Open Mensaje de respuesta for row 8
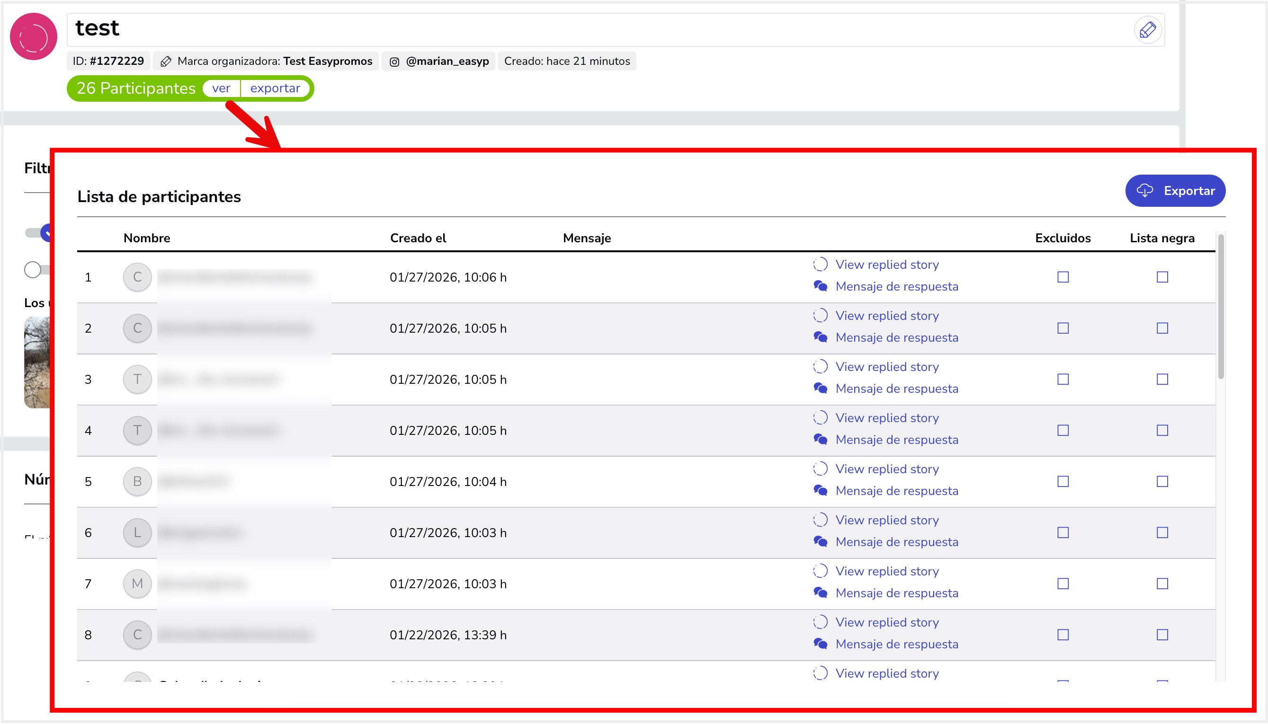Viewport: 1268px width, 724px height. coord(896,644)
